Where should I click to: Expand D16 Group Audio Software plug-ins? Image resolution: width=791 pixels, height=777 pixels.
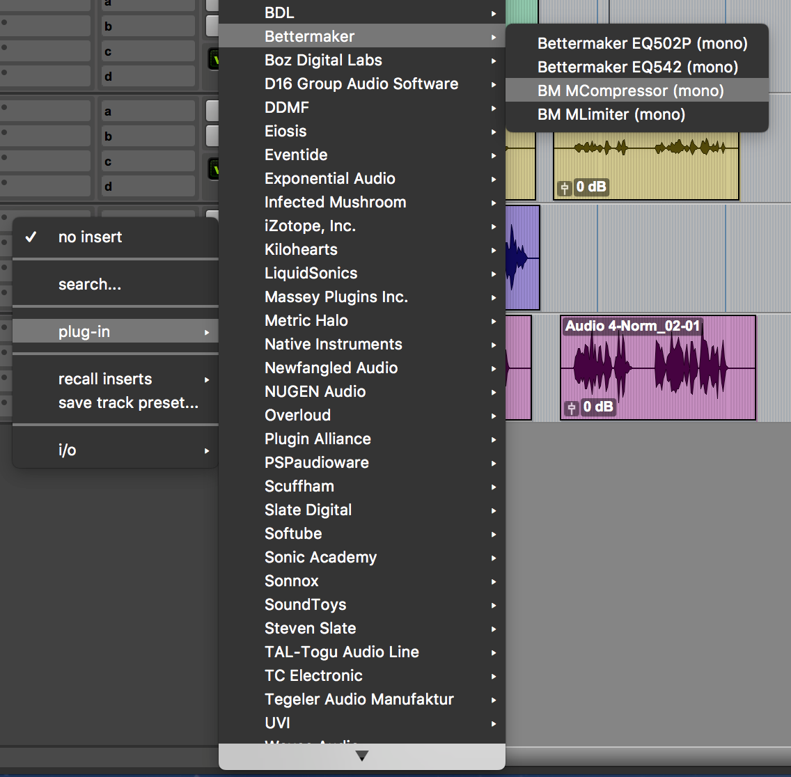(361, 84)
